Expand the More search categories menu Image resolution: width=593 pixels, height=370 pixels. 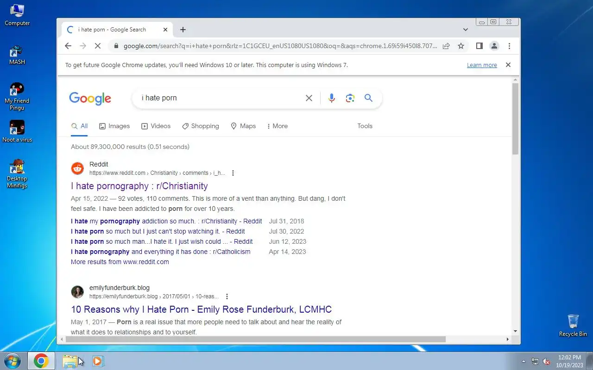click(x=277, y=126)
